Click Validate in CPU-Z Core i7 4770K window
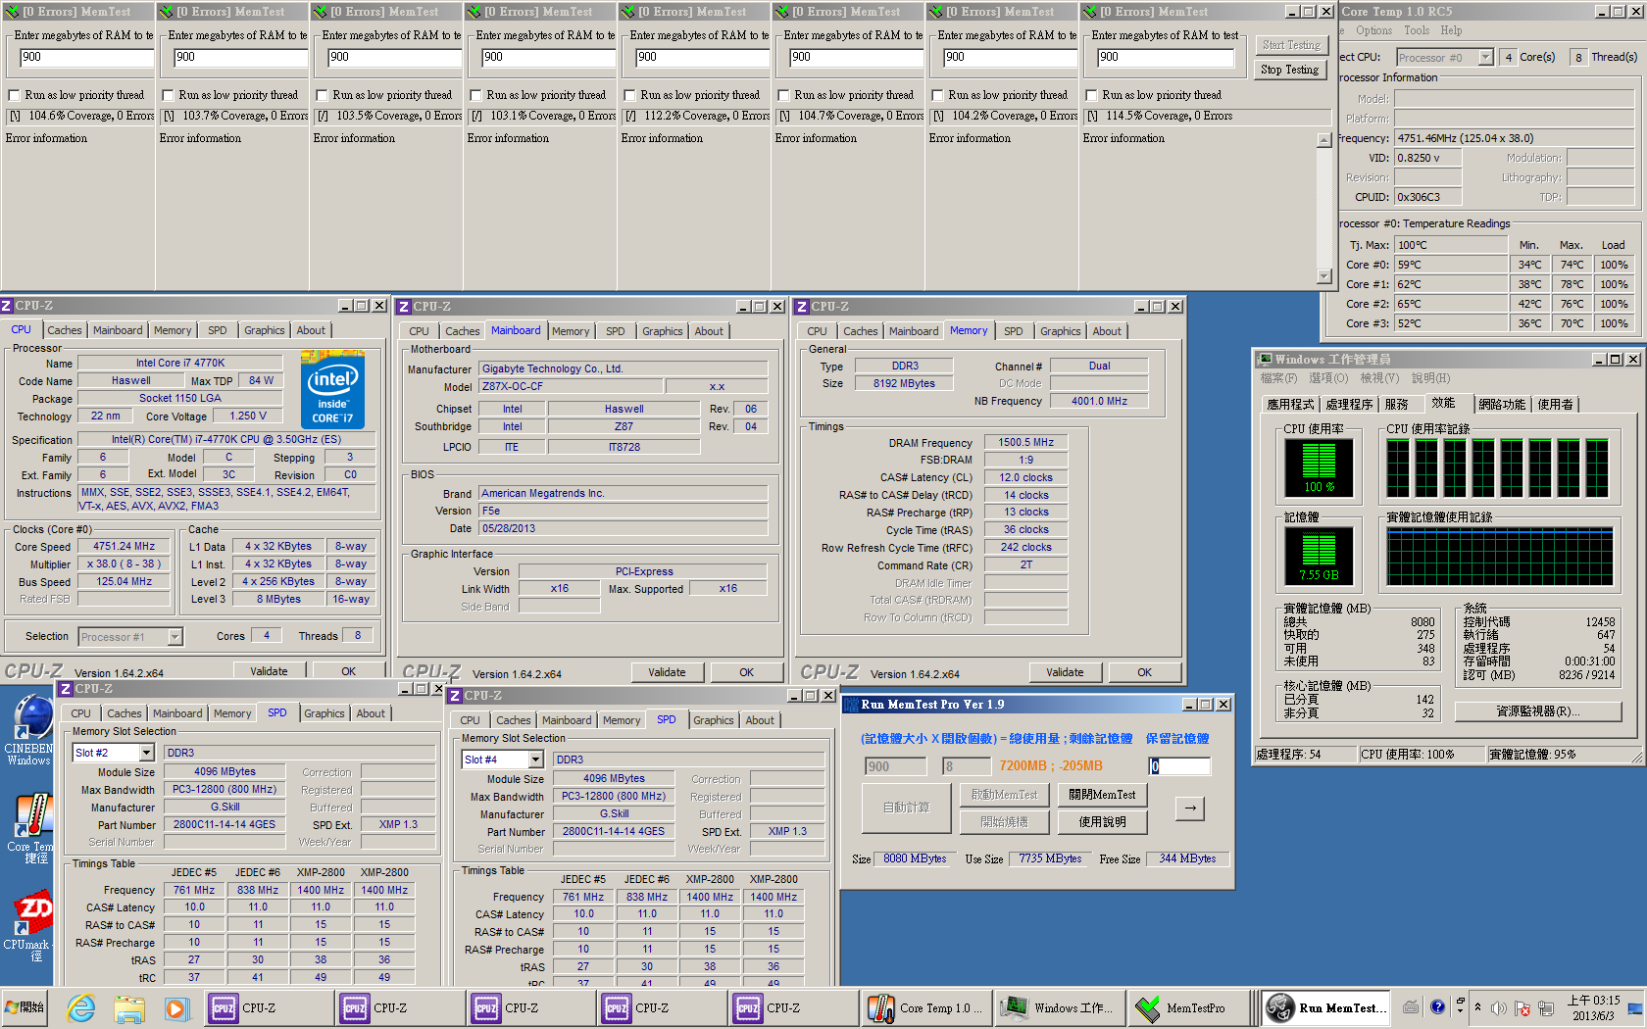 pyautogui.click(x=269, y=671)
